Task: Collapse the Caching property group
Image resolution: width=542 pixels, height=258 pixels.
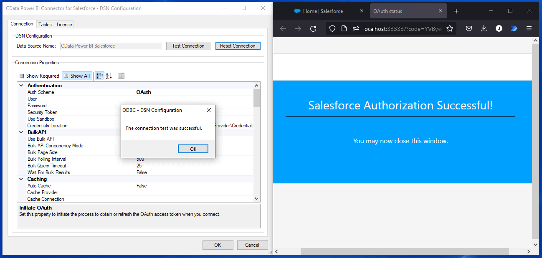Action: click(x=21, y=179)
